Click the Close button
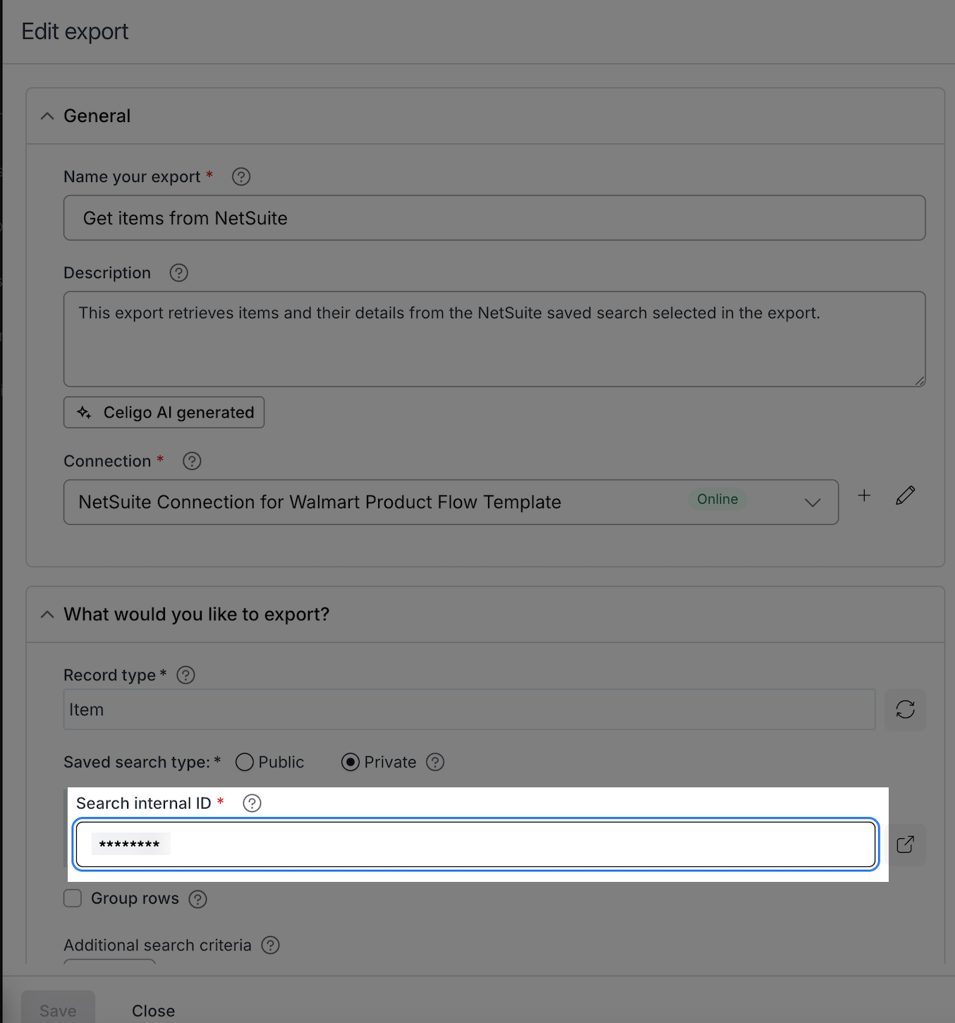 click(153, 1010)
